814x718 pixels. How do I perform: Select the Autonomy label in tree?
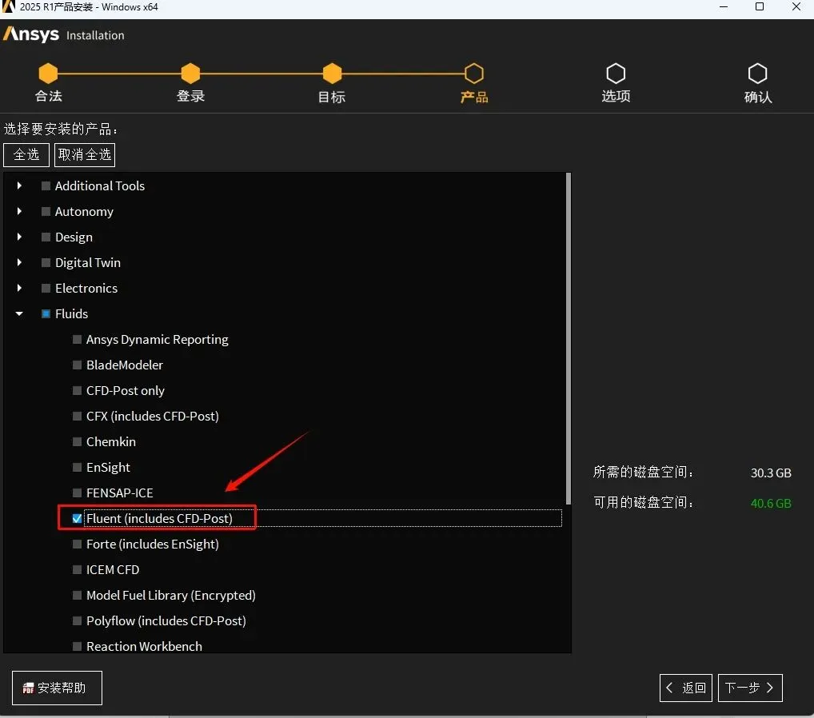pos(84,211)
